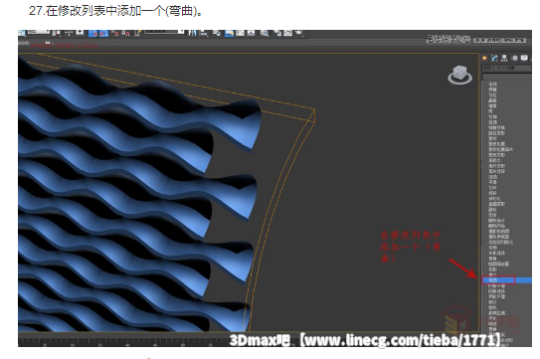Open the reference coordinate system dropdown
Viewport: 540px width, 359px height.
coord(39,32)
